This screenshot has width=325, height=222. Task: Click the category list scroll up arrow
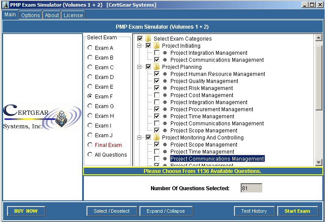pos(318,38)
